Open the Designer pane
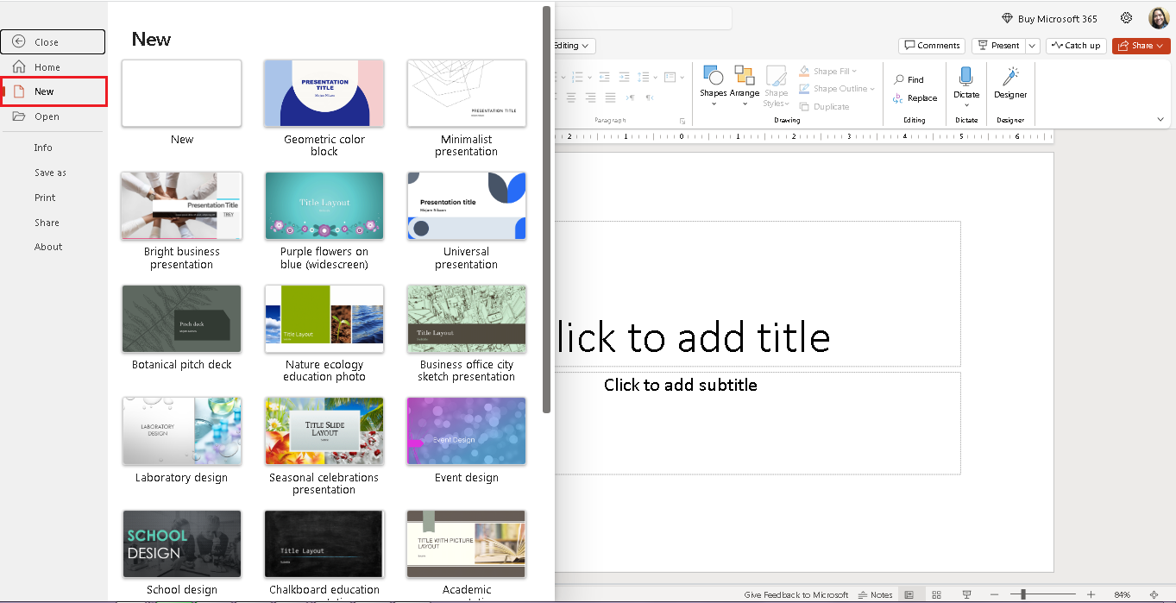Screen dimensions: 1176x603 click(x=1009, y=84)
